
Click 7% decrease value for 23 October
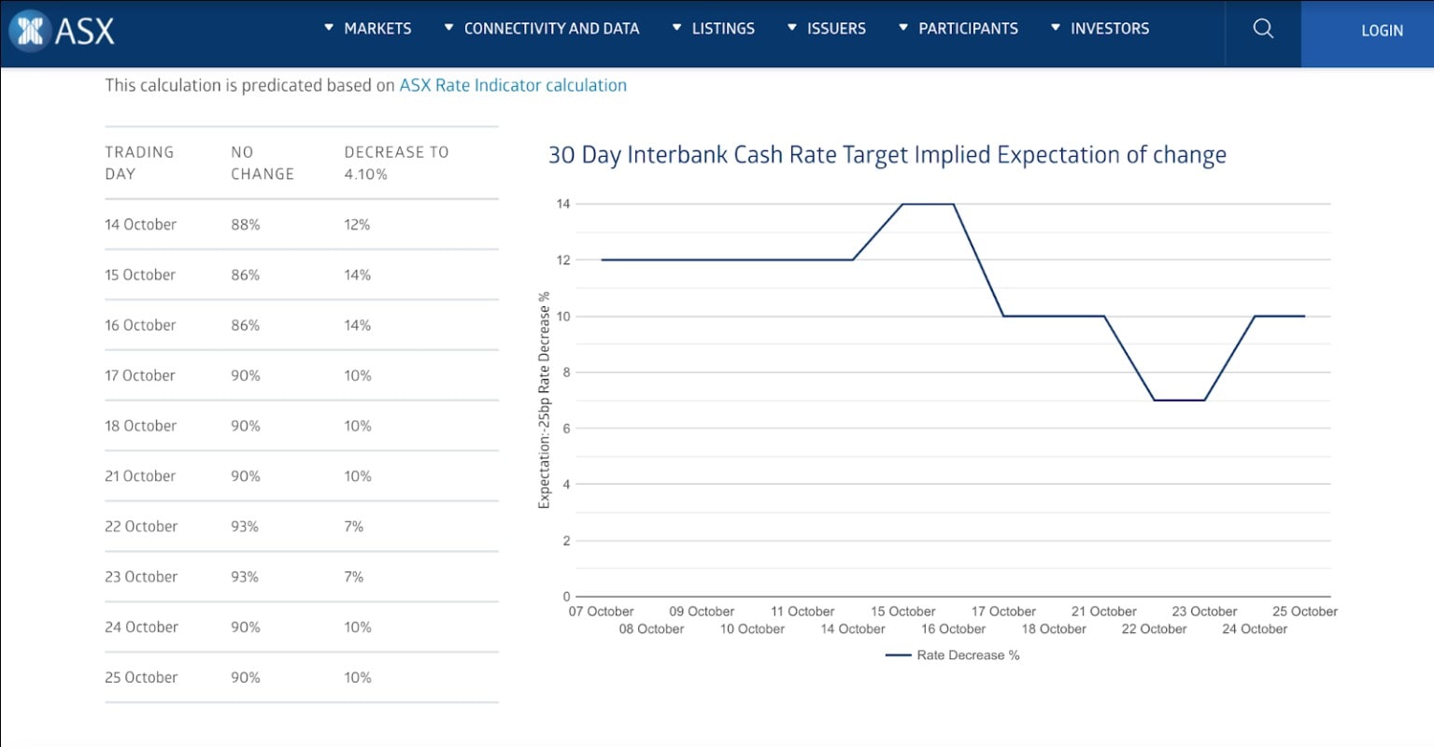(x=353, y=578)
